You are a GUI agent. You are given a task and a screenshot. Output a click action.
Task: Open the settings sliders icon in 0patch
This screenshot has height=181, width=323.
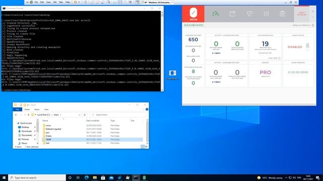266,14
